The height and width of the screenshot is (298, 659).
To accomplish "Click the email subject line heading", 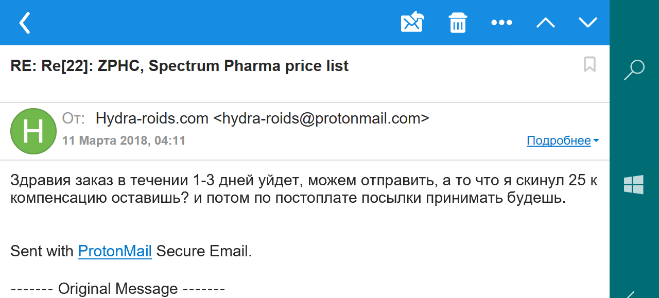I will [x=179, y=66].
